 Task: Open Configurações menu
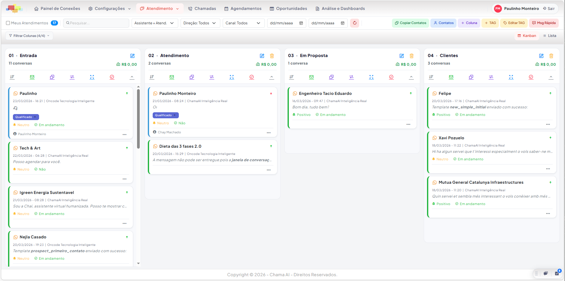click(x=109, y=9)
